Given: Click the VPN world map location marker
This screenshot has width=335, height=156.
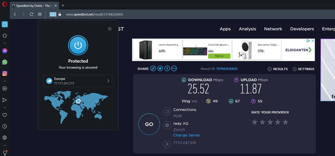Looking at the screenshot, I should tap(78, 101).
